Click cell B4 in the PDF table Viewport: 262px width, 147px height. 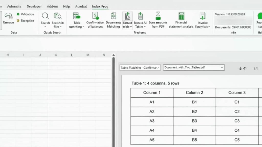[194, 130]
